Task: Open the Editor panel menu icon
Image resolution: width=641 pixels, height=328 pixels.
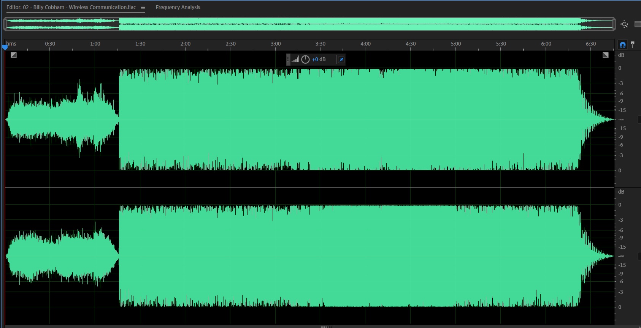Action: [143, 7]
